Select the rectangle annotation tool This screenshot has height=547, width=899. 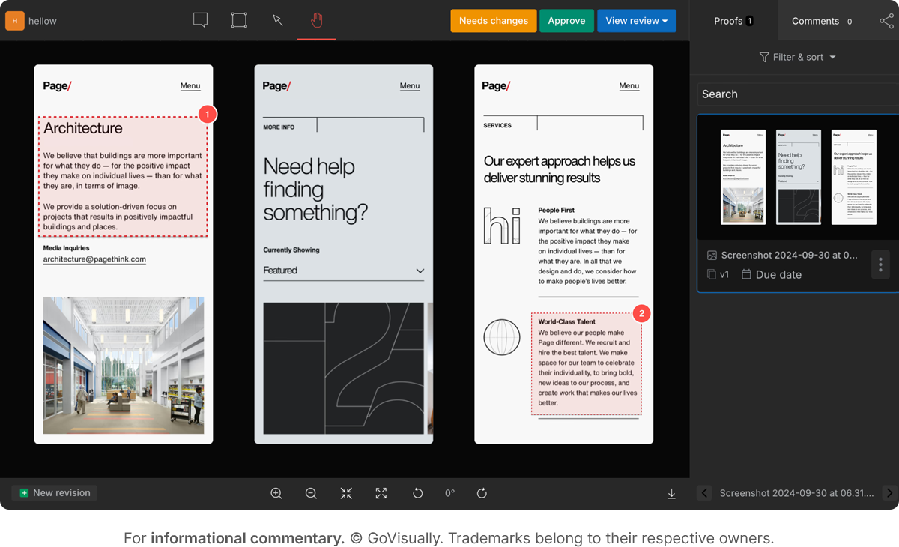point(239,20)
